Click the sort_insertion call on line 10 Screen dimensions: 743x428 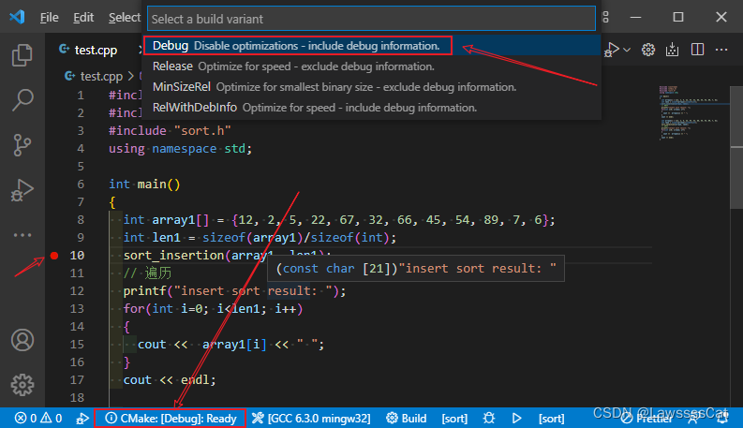coord(173,255)
